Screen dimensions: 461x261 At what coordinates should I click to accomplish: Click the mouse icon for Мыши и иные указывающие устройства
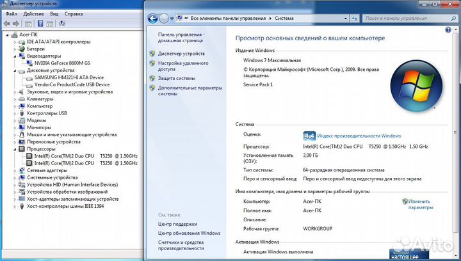[22, 135]
